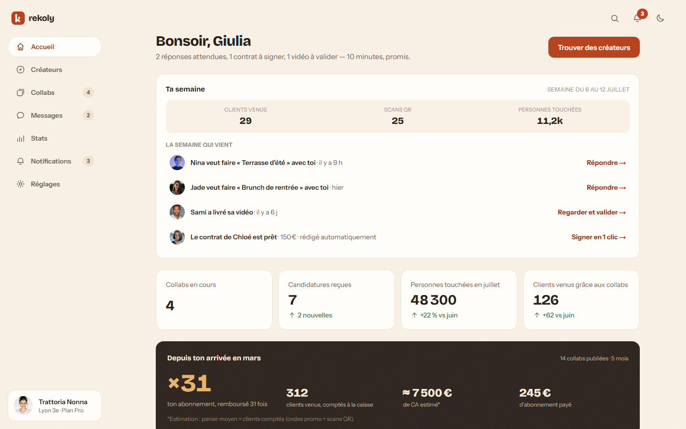Viewport: 686px width, 429px height.
Task: Click the 'Ta semaine' heading
Action: click(x=185, y=89)
